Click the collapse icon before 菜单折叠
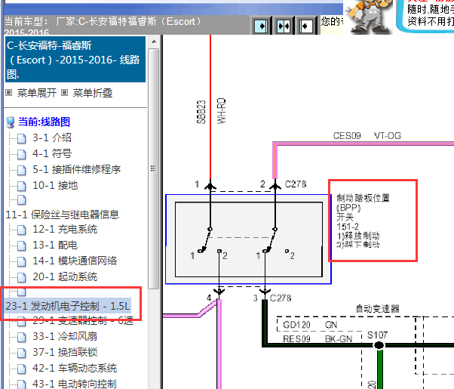 tap(65, 93)
